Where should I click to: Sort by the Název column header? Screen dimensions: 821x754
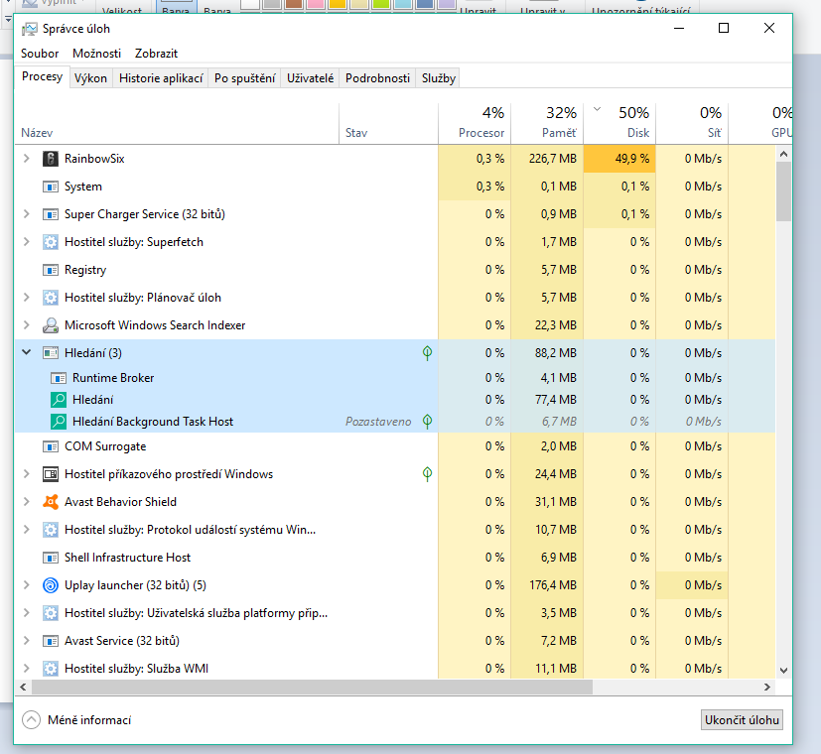(177, 123)
